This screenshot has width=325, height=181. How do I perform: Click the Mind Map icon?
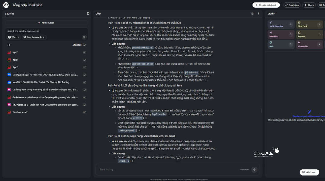click(x=271, y=33)
